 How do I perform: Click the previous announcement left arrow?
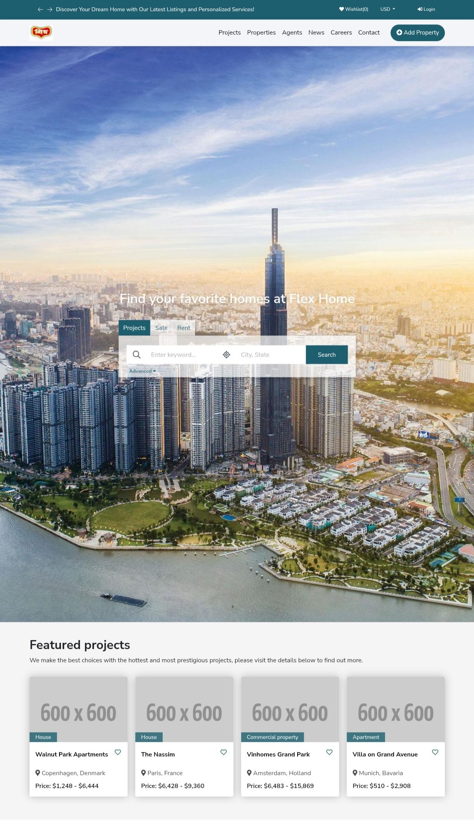pyautogui.click(x=40, y=9)
